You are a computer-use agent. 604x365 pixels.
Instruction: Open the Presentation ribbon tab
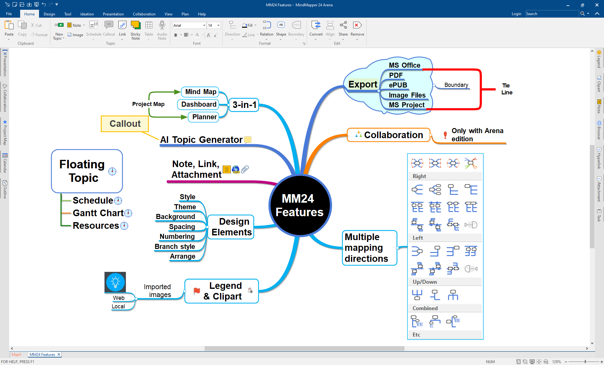(113, 14)
